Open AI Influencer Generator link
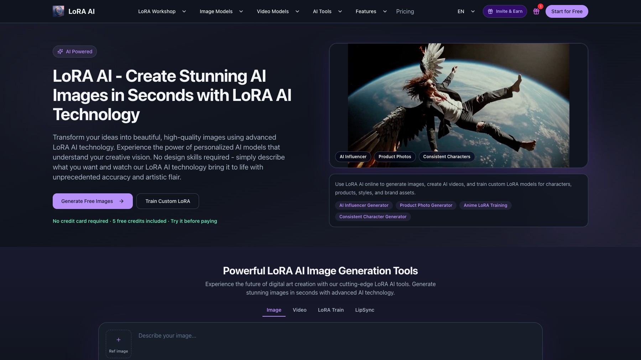641x360 pixels. point(364,205)
